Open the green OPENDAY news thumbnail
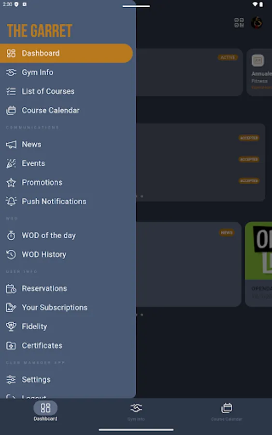This screenshot has height=435, width=272. coord(258,250)
